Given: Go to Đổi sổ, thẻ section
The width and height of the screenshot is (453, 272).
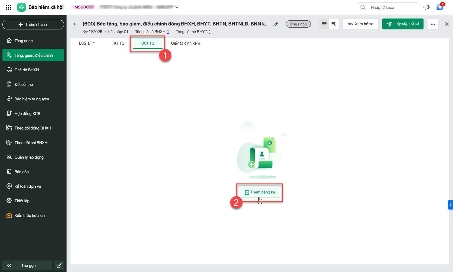Looking at the screenshot, I should coord(33,84).
